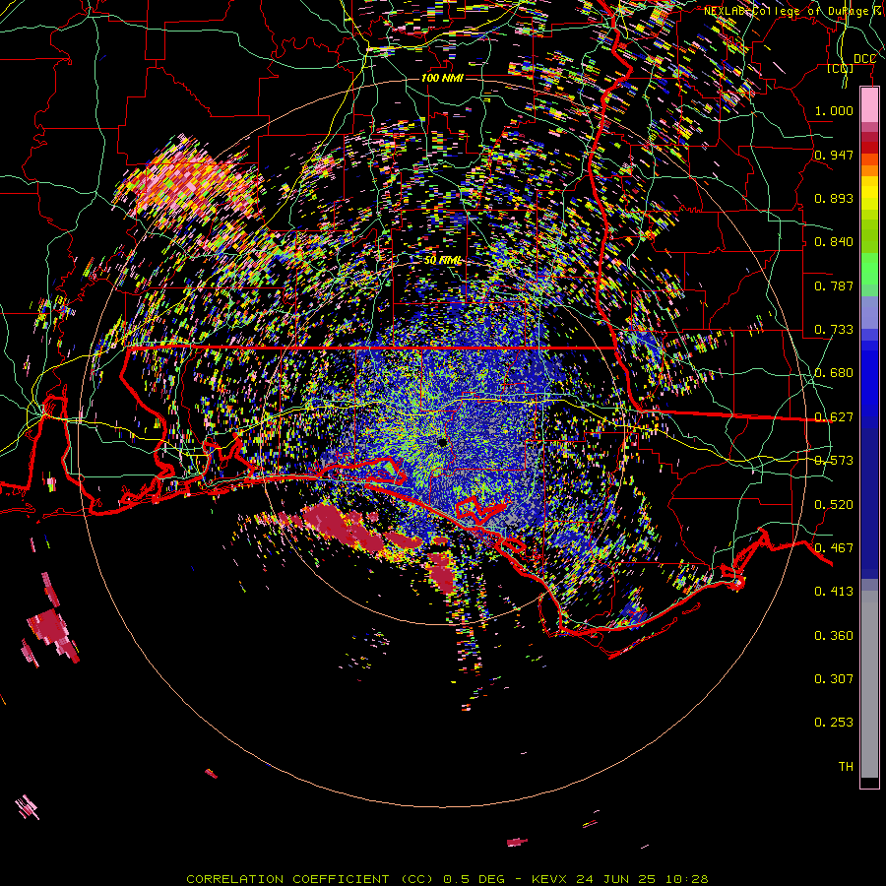Screen dimensions: 886x886
Task: Click the 10:28 timestamp
Action: coord(686,879)
